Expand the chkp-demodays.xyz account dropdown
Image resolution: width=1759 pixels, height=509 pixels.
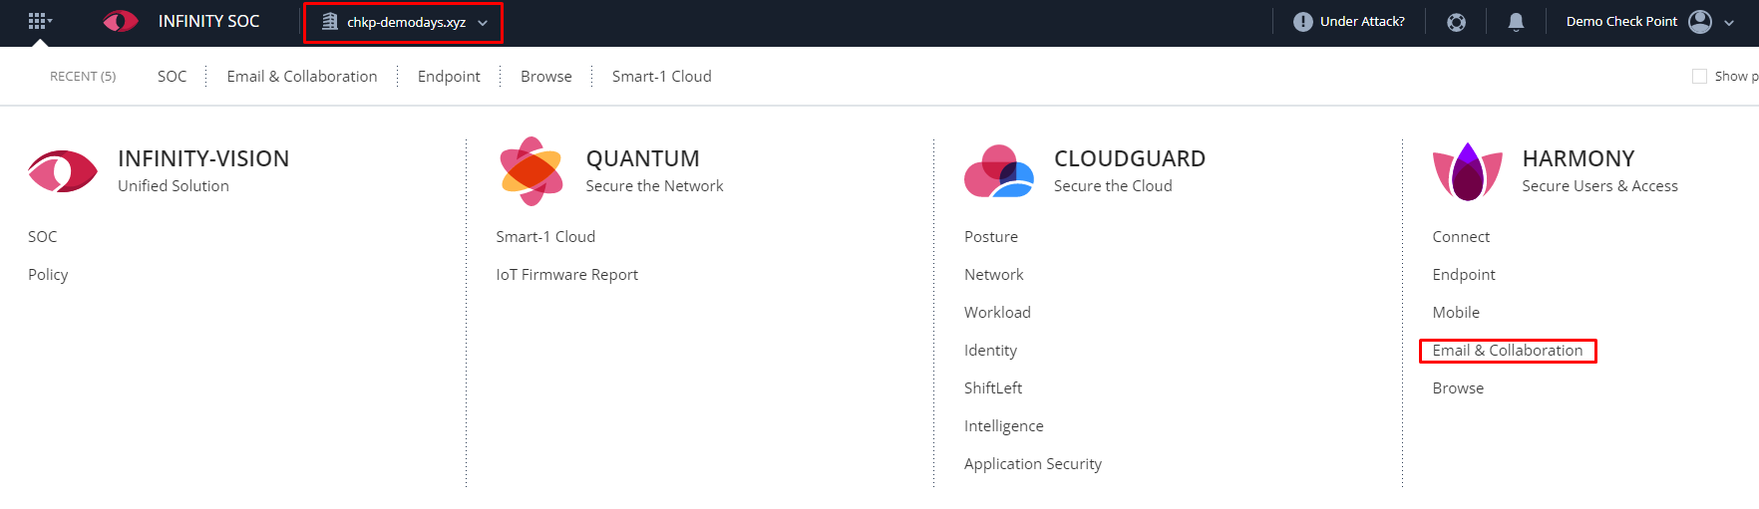click(x=404, y=22)
